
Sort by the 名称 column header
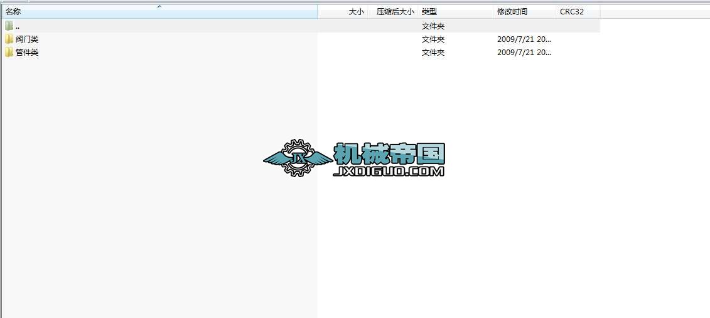[159, 12]
